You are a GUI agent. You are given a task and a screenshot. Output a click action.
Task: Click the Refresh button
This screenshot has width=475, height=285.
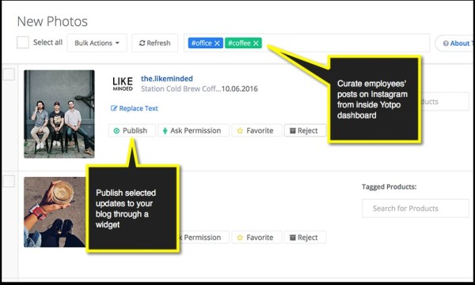tap(155, 43)
